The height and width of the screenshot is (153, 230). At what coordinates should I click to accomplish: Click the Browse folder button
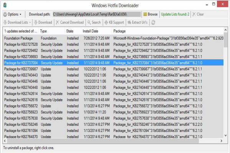[151, 15]
